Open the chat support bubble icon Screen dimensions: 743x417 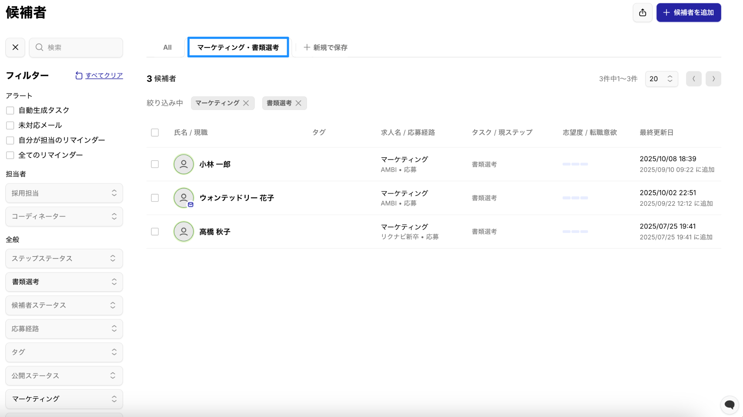pos(729,404)
